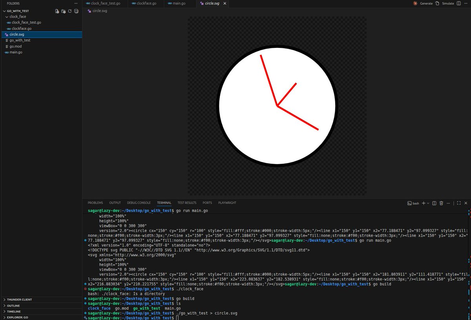Split the terminal pane

coord(434,203)
